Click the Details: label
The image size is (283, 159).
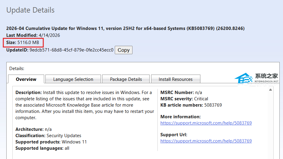pos(17,69)
